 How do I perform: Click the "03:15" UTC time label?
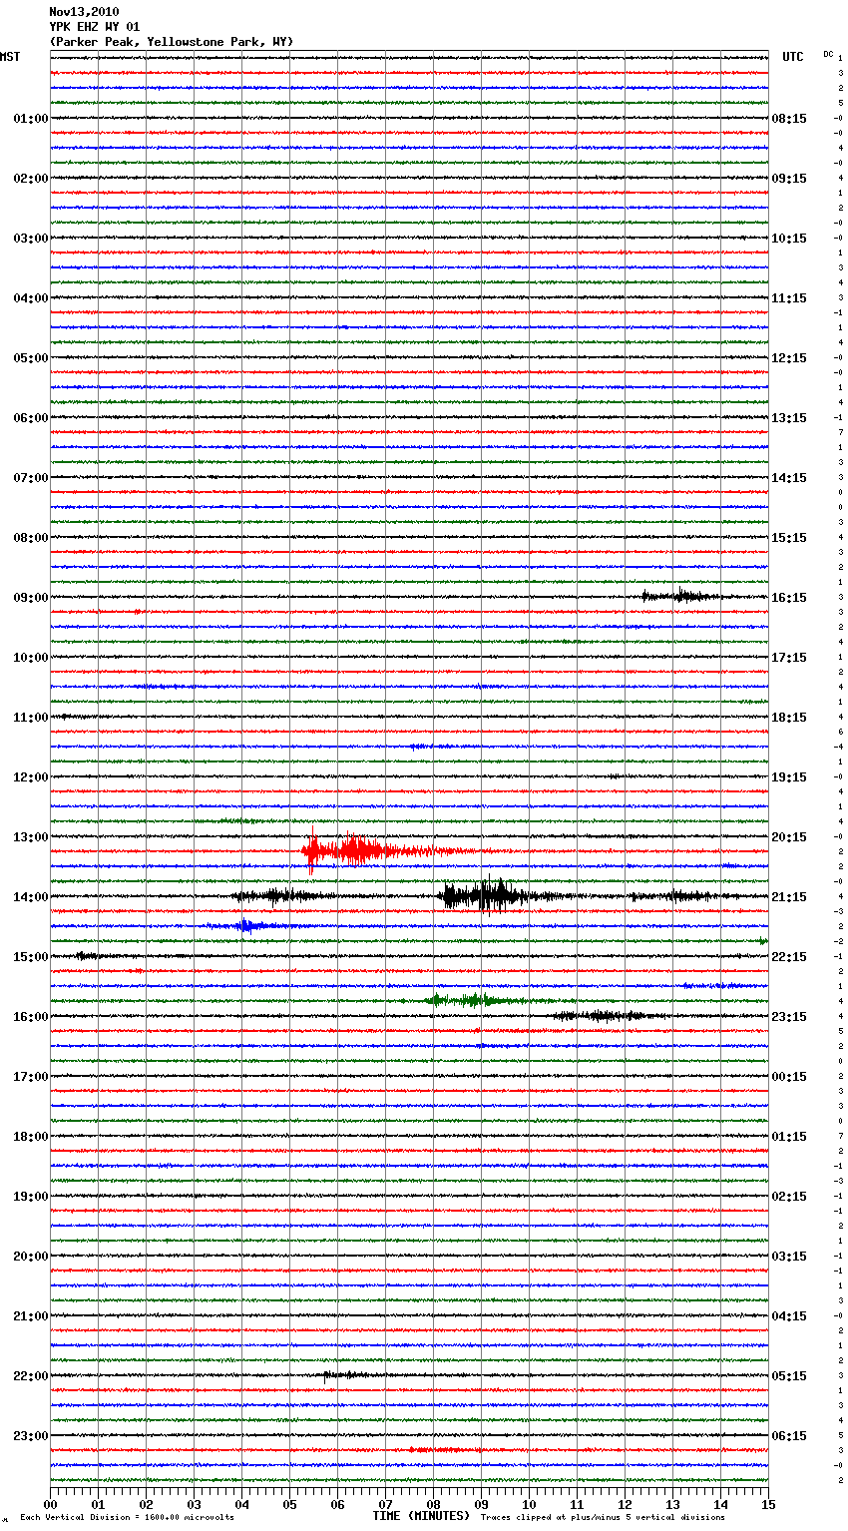pos(789,1257)
